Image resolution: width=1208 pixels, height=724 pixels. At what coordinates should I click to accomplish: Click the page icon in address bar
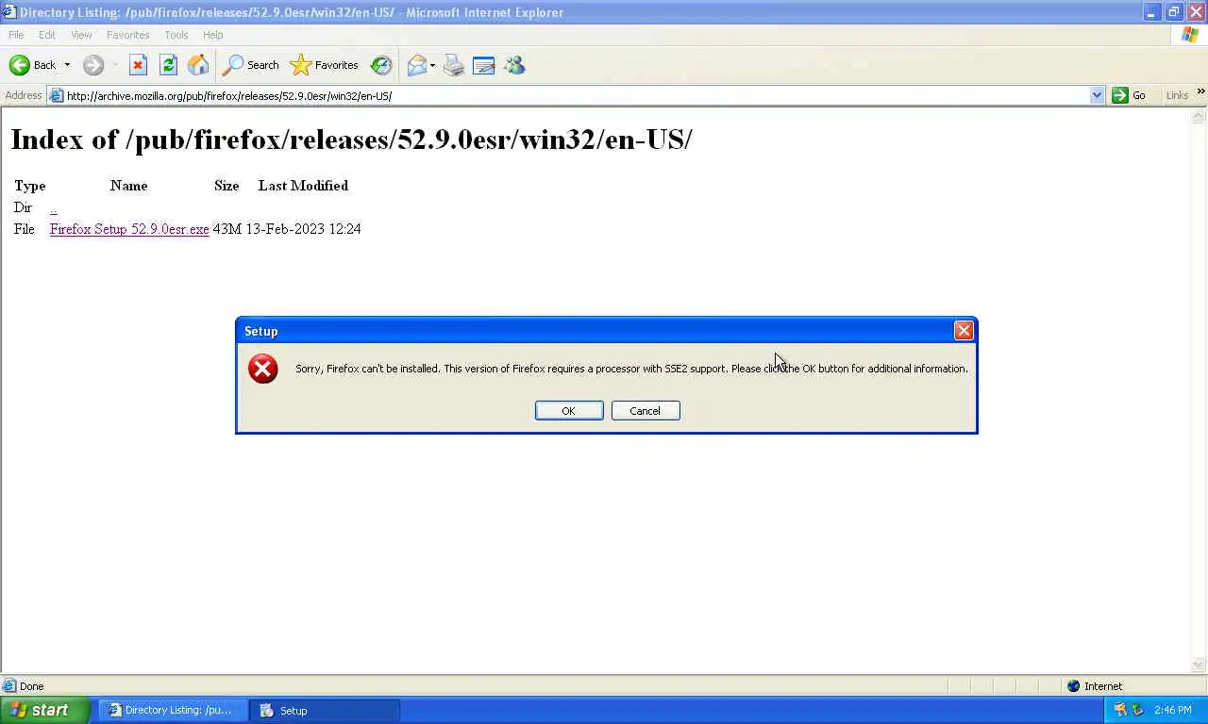pos(56,95)
